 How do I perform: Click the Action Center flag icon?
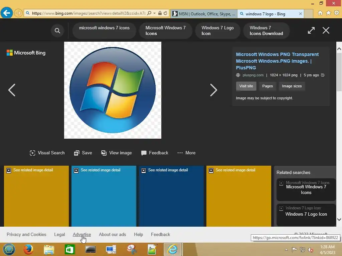tap(294, 249)
